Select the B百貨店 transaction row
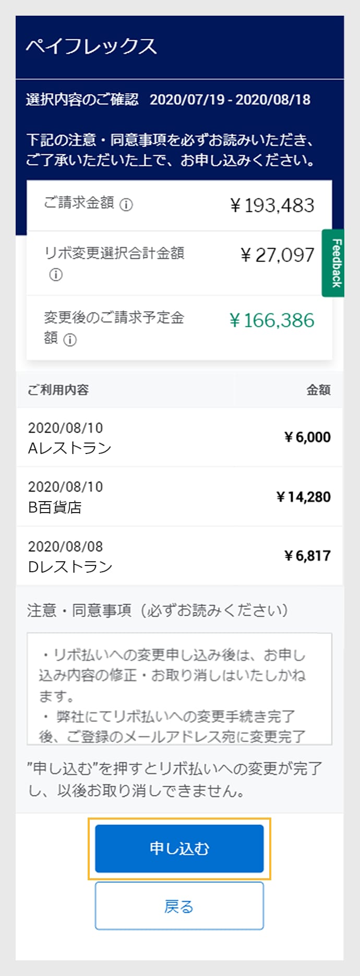The image size is (360, 976). coord(179,497)
